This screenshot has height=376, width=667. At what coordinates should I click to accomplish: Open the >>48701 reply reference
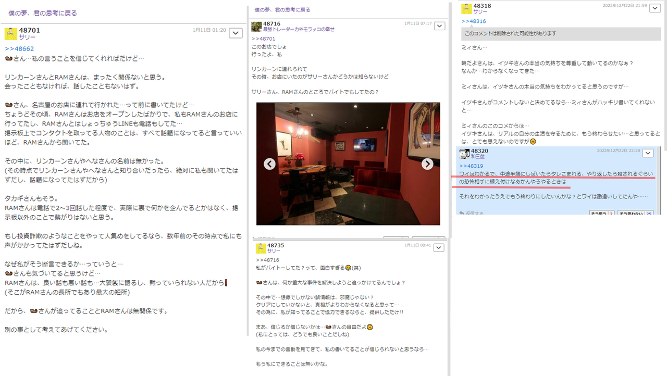click(263, 39)
